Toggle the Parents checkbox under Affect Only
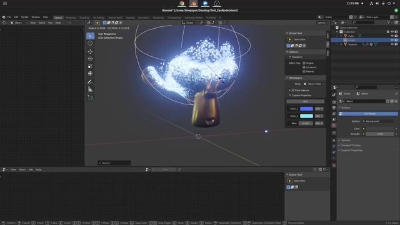The image size is (400, 225). click(304, 72)
